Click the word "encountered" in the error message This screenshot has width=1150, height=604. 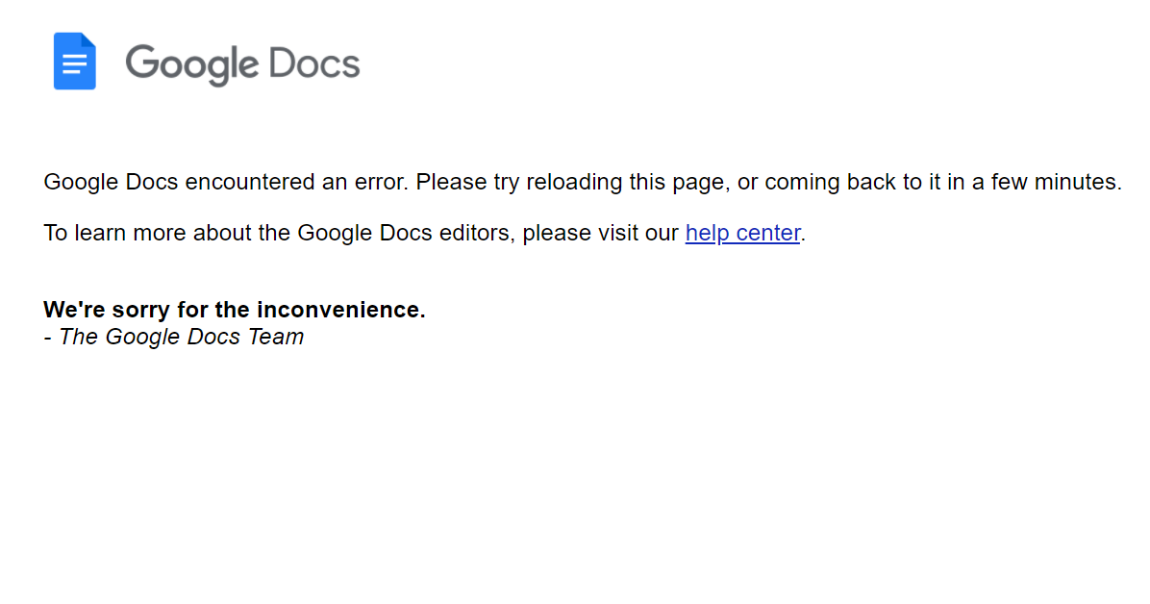coord(250,182)
